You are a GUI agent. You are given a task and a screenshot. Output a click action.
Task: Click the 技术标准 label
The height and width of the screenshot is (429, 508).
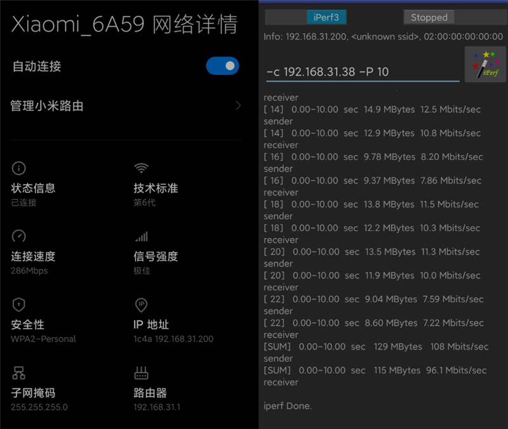(156, 188)
